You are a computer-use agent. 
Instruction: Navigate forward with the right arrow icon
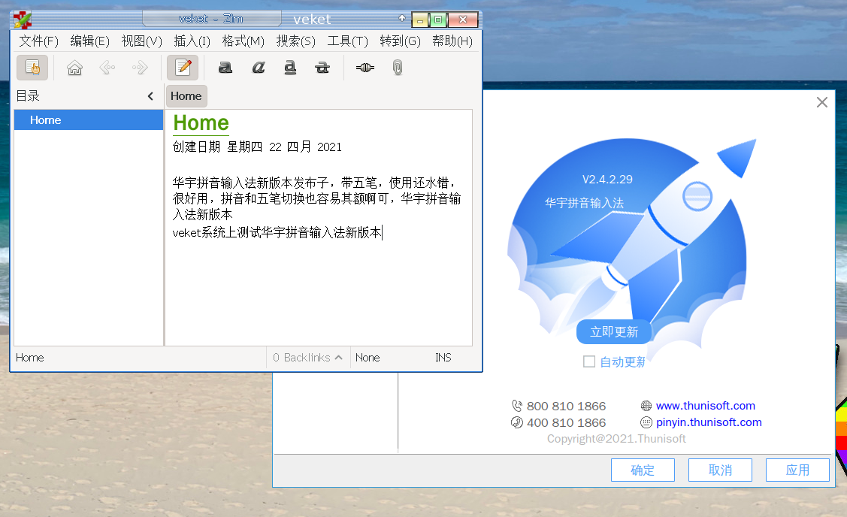pos(140,68)
